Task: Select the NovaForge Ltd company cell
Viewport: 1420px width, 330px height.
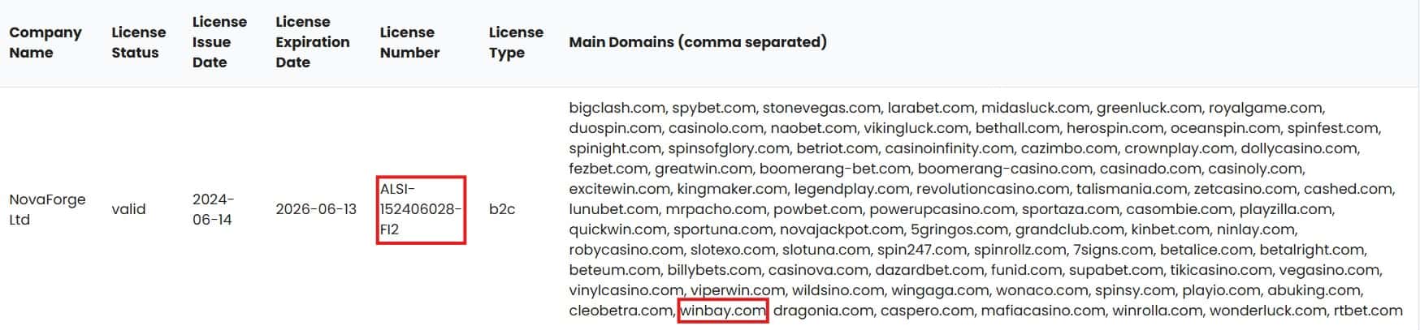Action: pyautogui.click(x=47, y=209)
